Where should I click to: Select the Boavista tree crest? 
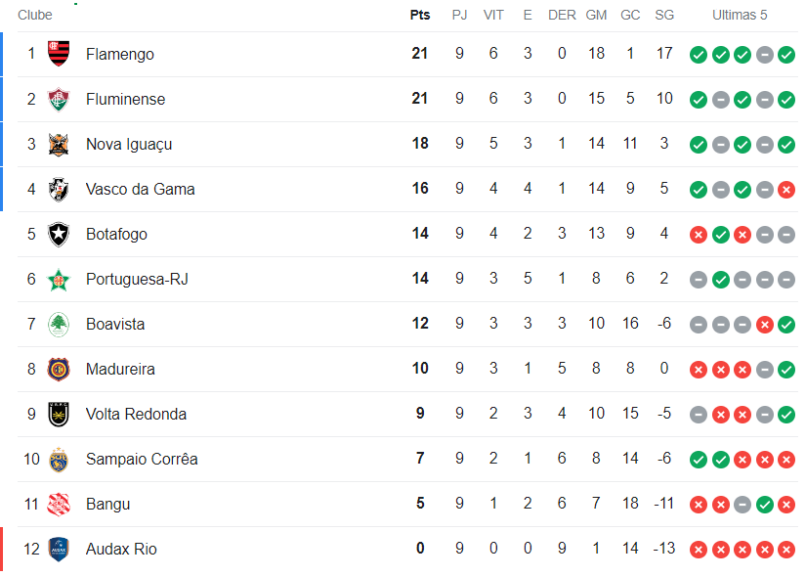(59, 325)
